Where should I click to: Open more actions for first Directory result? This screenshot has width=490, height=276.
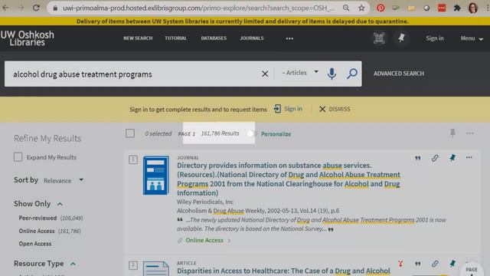[x=469, y=157]
